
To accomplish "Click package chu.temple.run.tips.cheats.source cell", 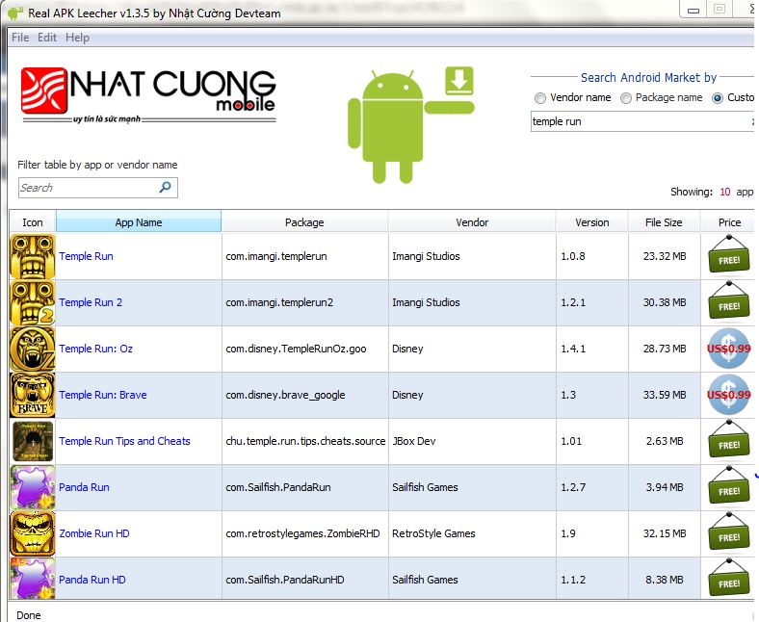I will pos(305,441).
